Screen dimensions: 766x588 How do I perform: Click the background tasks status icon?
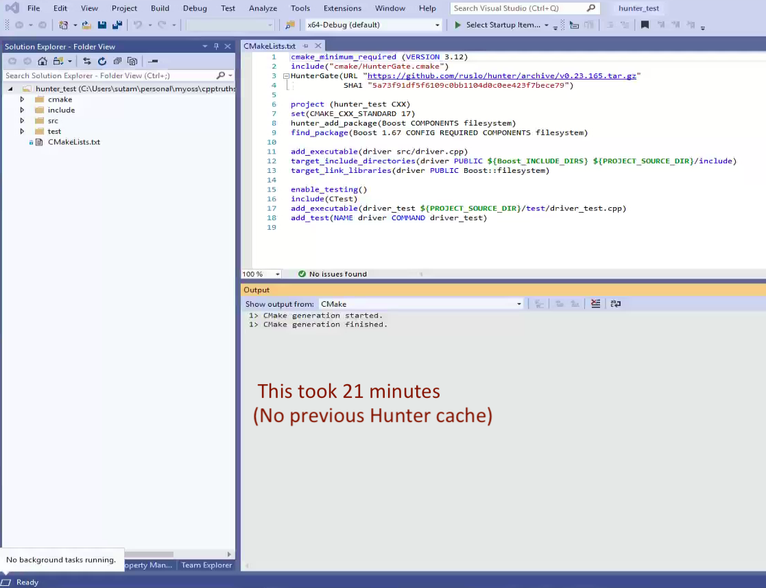click(x=6, y=582)
